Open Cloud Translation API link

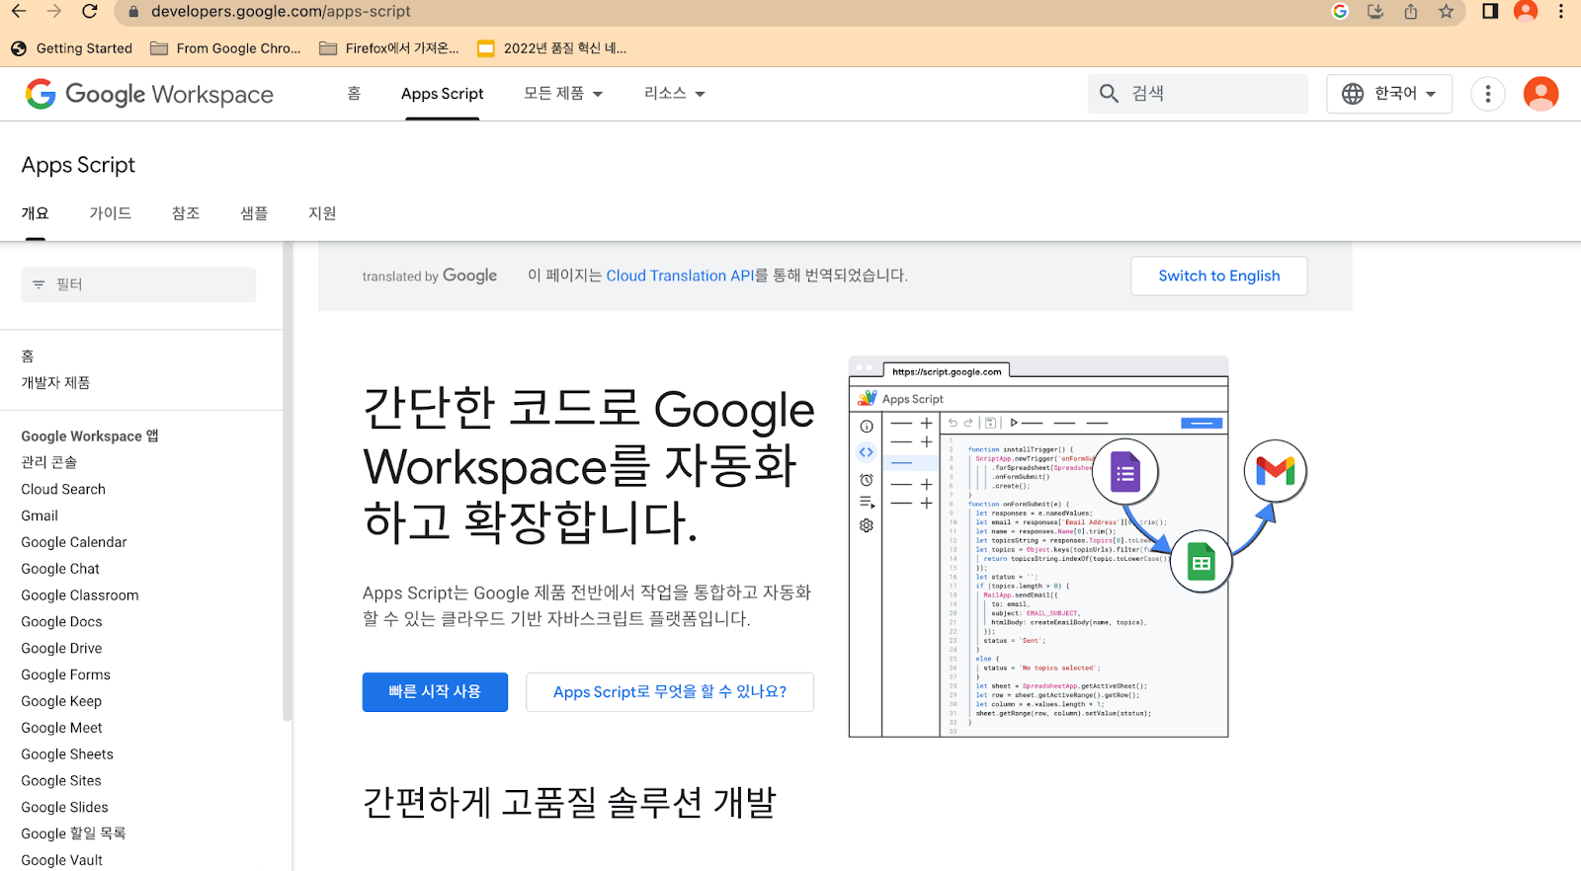pyautogui.click(x=680, y=276)
